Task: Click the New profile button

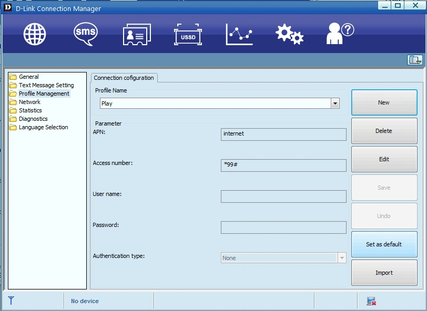Action: (384, 102)
